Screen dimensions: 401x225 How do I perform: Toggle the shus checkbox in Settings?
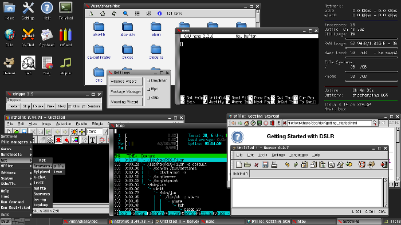coord(149,98)
